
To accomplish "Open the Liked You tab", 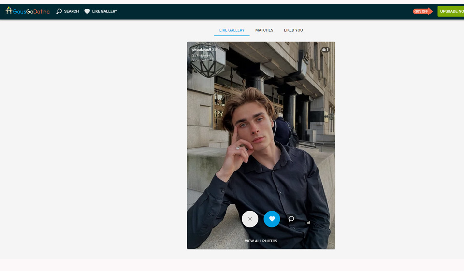I will tap(293, 30).
